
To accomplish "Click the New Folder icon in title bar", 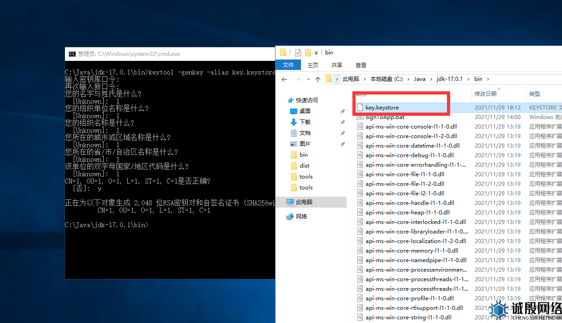I will click(x=308, y=53).
